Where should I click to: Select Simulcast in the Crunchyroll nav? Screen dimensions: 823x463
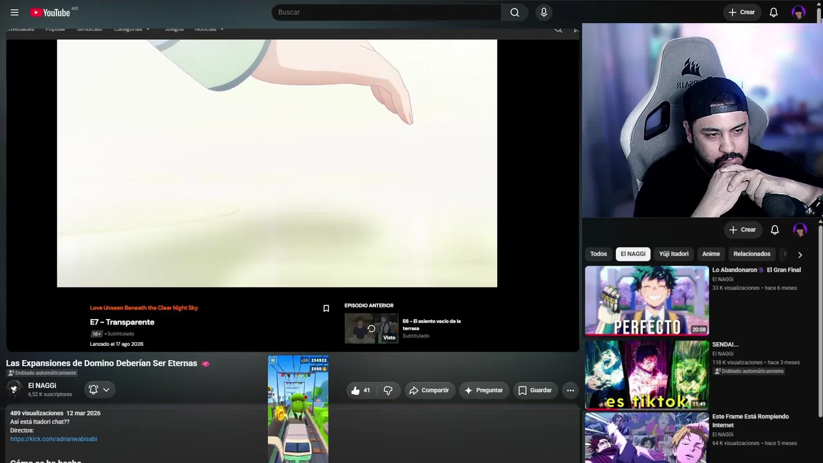(x=89, y=29)
